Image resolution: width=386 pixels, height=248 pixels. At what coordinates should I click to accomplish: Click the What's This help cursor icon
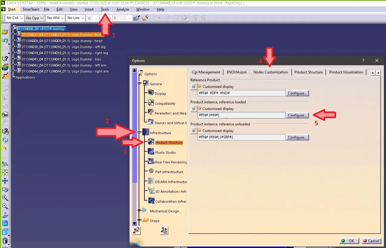5,58
